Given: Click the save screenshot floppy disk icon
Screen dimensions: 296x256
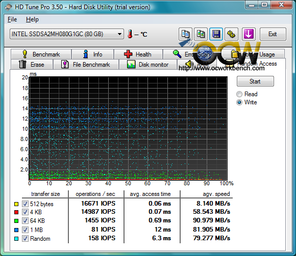Looking at the screenshot, I should coord(216,34).
